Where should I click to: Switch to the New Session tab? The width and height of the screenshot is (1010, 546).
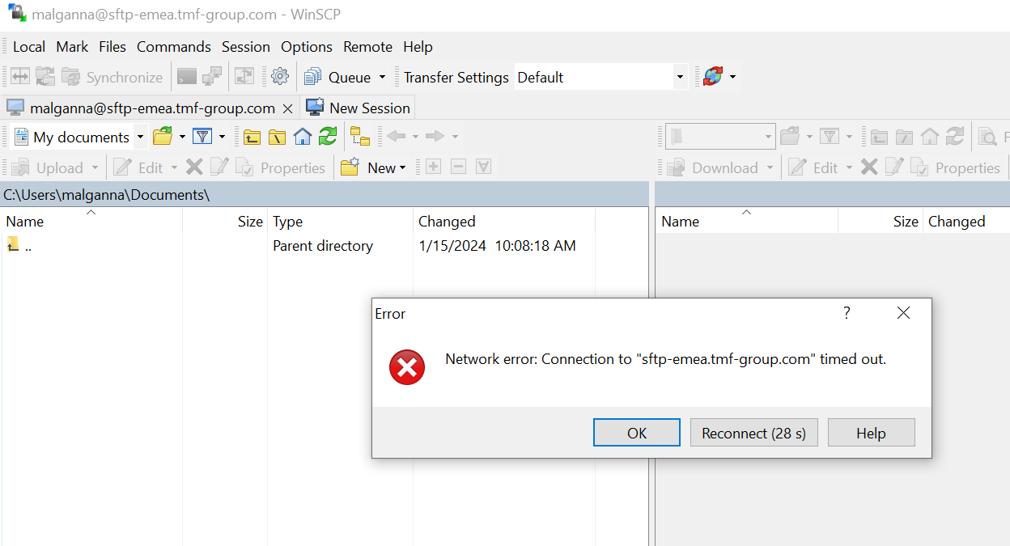(x=359, y=108)
